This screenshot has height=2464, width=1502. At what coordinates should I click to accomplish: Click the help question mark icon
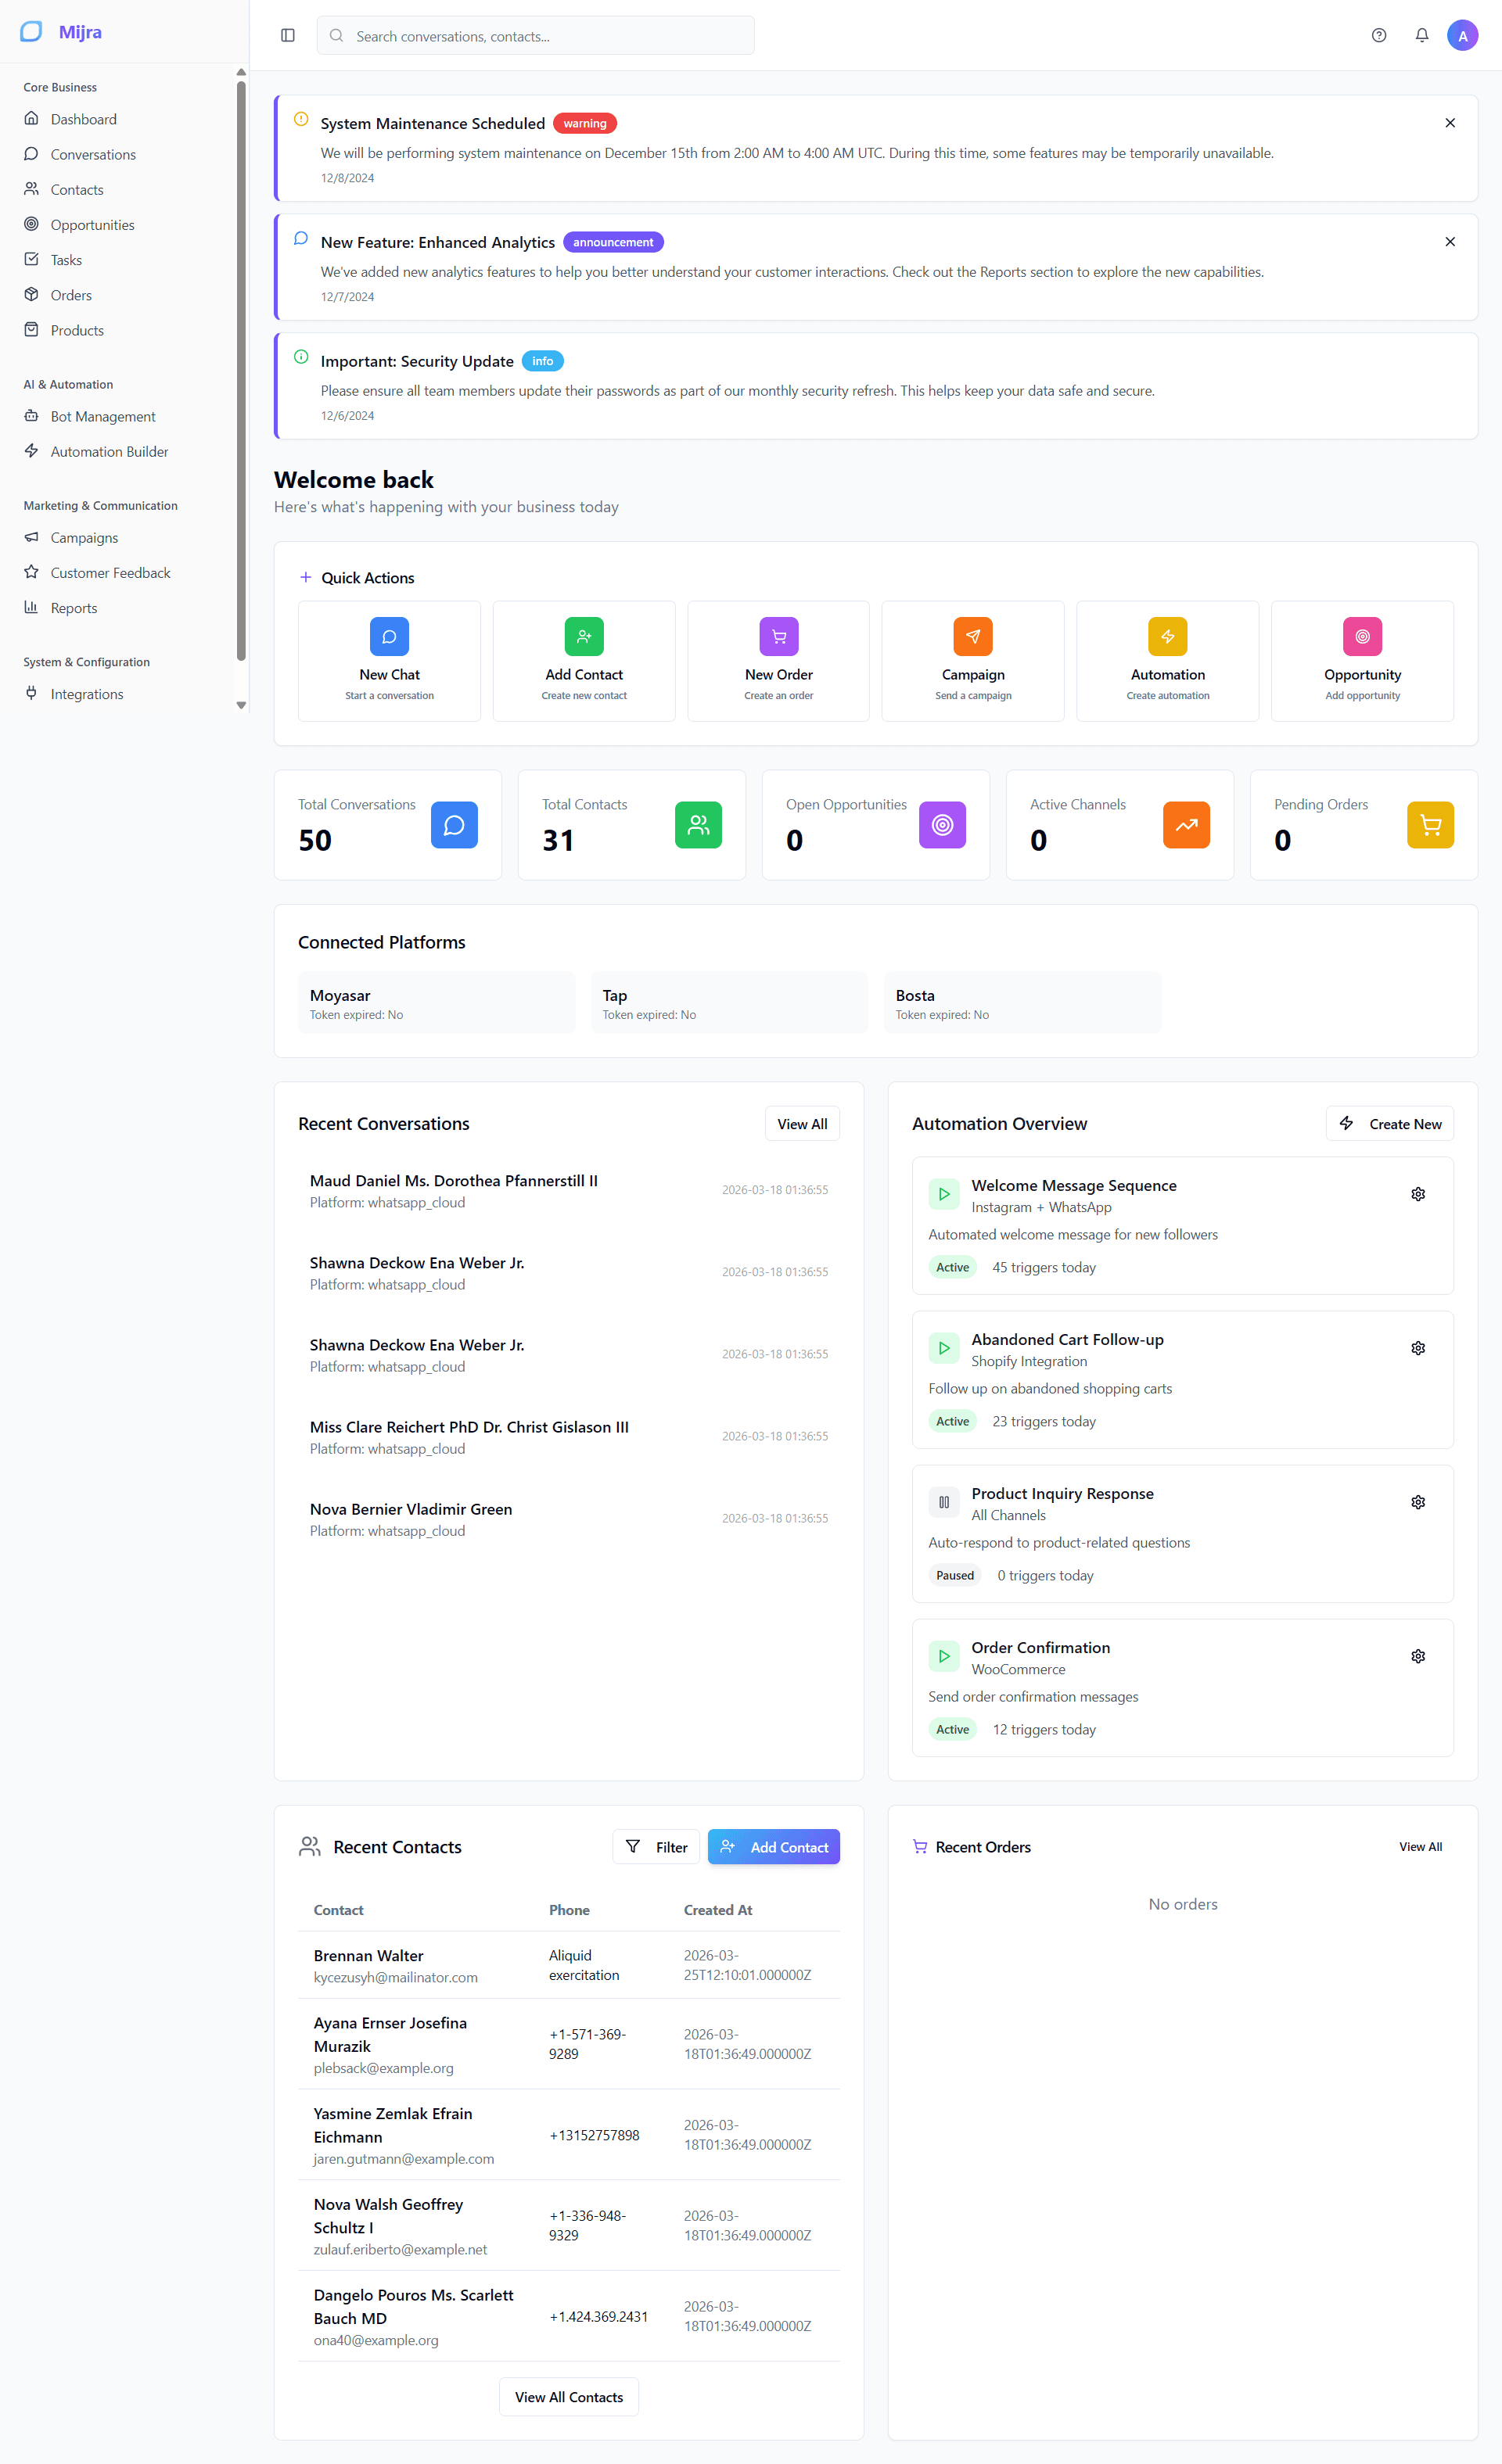1379,36
